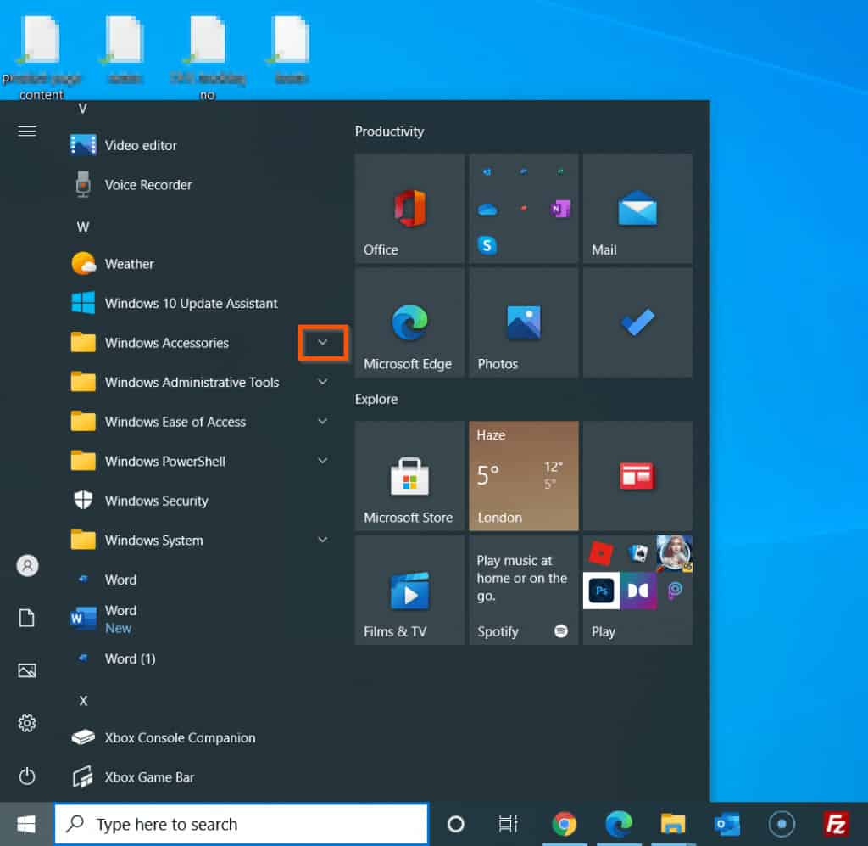Open OneNote in the Office apps tile
This screenshot has width=868, height=846.
(x=560, y=209)
